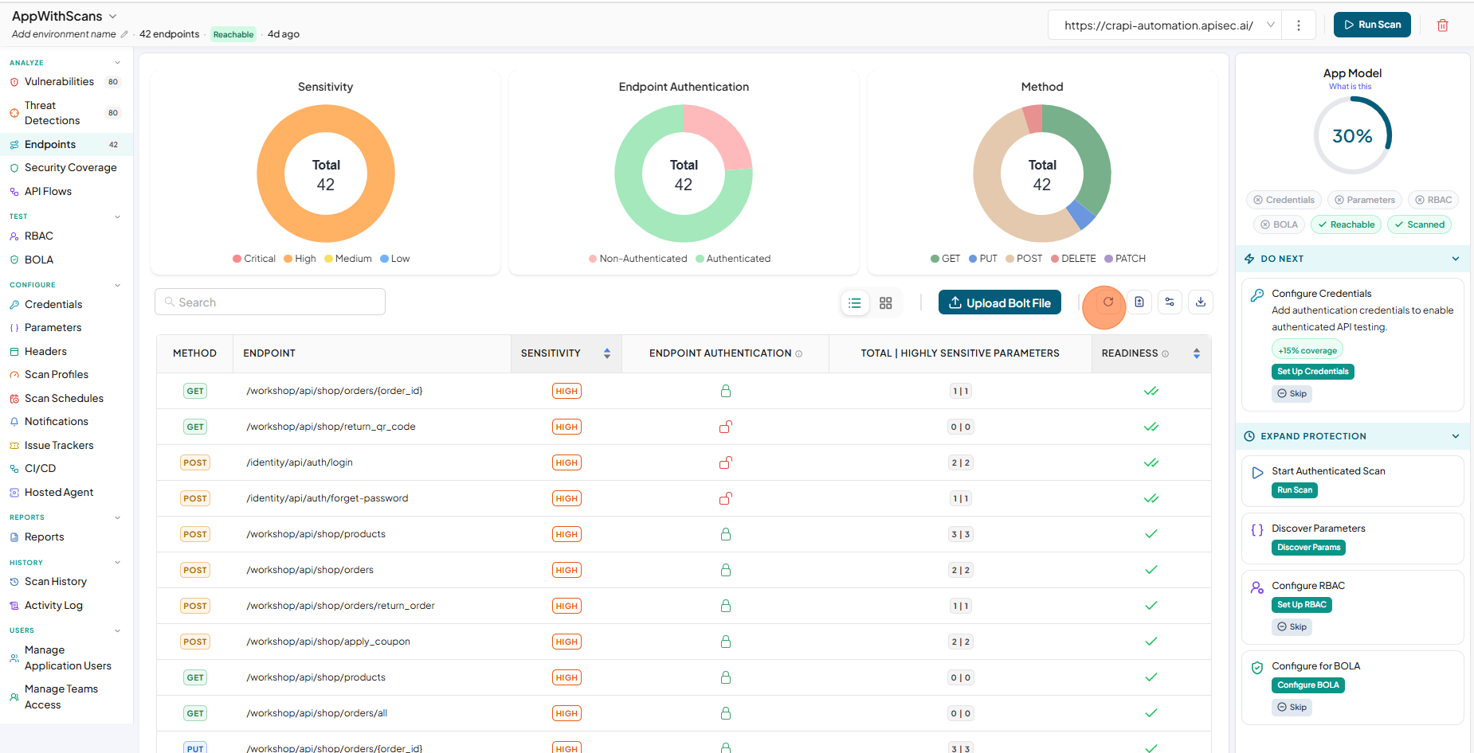Image resolution: width=1474 pixels, height=753 pixels.
Task: Click Upload Bolt File button
Action: (x=999, y=302)
